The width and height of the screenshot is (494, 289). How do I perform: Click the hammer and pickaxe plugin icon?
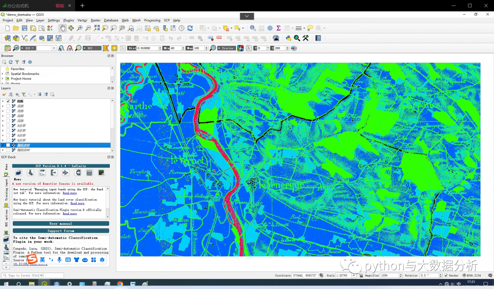coord(306,38)
